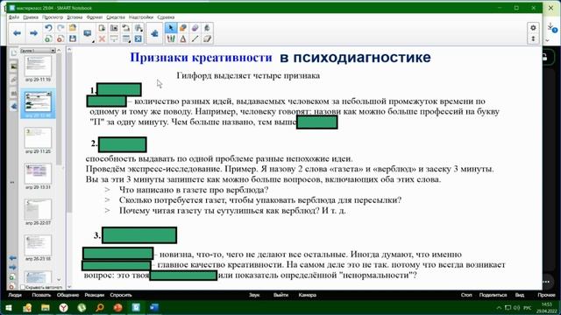
Task: Open the add-ons puzzle piece icon
Action: [x=154, y=33]
